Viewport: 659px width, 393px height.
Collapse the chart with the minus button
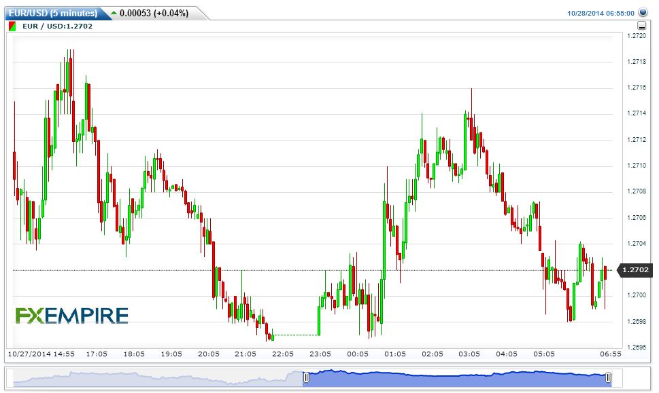point(642,26)
